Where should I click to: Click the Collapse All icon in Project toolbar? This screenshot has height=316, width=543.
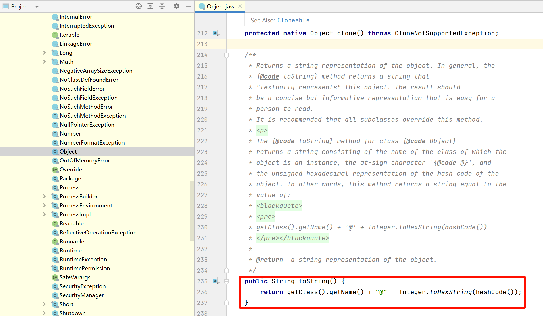[162, 6]
